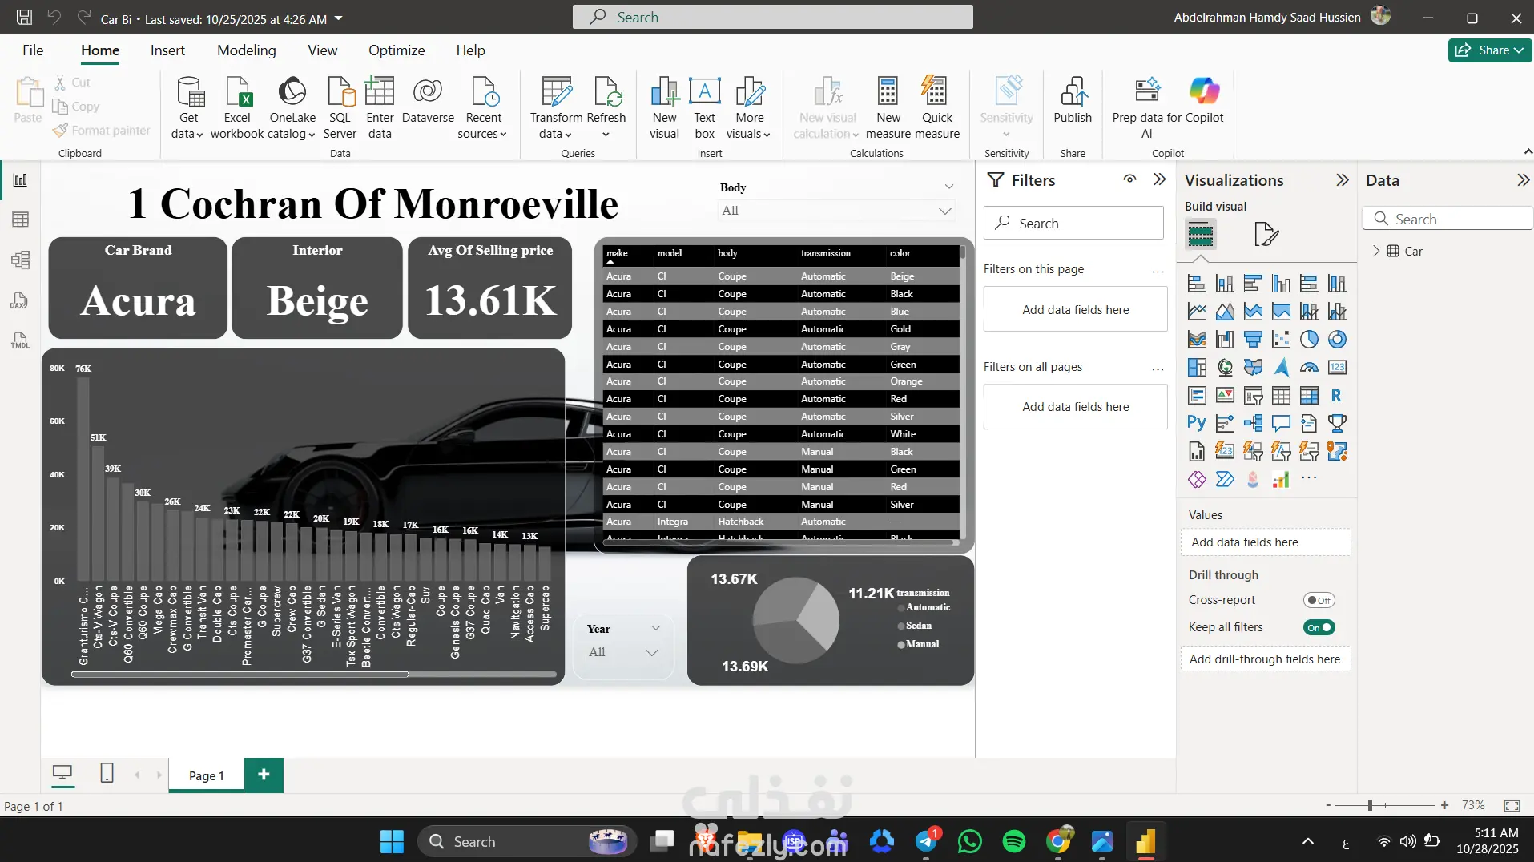Switch to Table view in left sidebar
1534x862 pixels.
20,220
